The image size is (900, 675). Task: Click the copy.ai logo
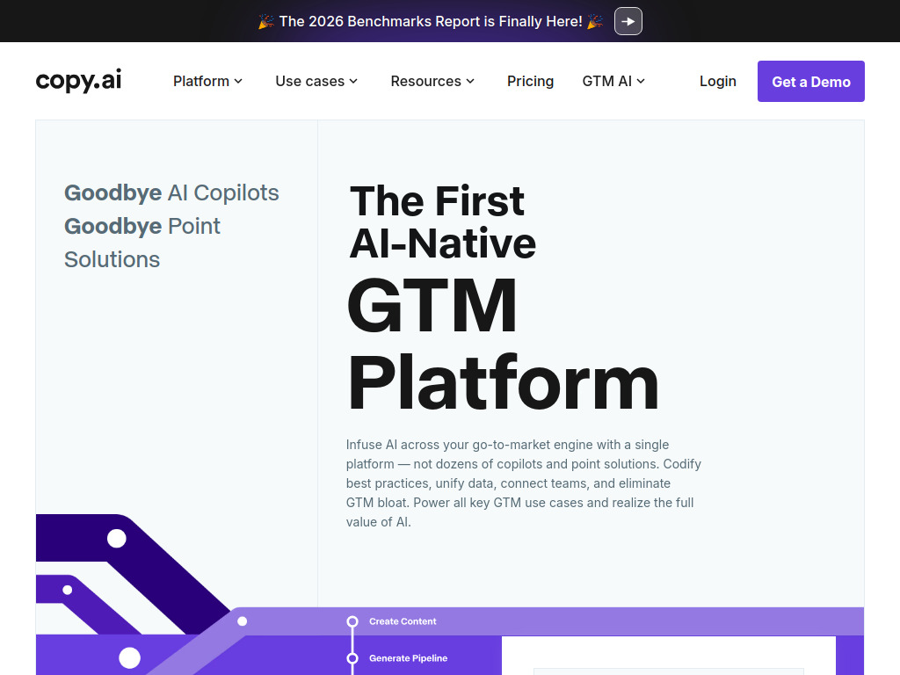78,81
